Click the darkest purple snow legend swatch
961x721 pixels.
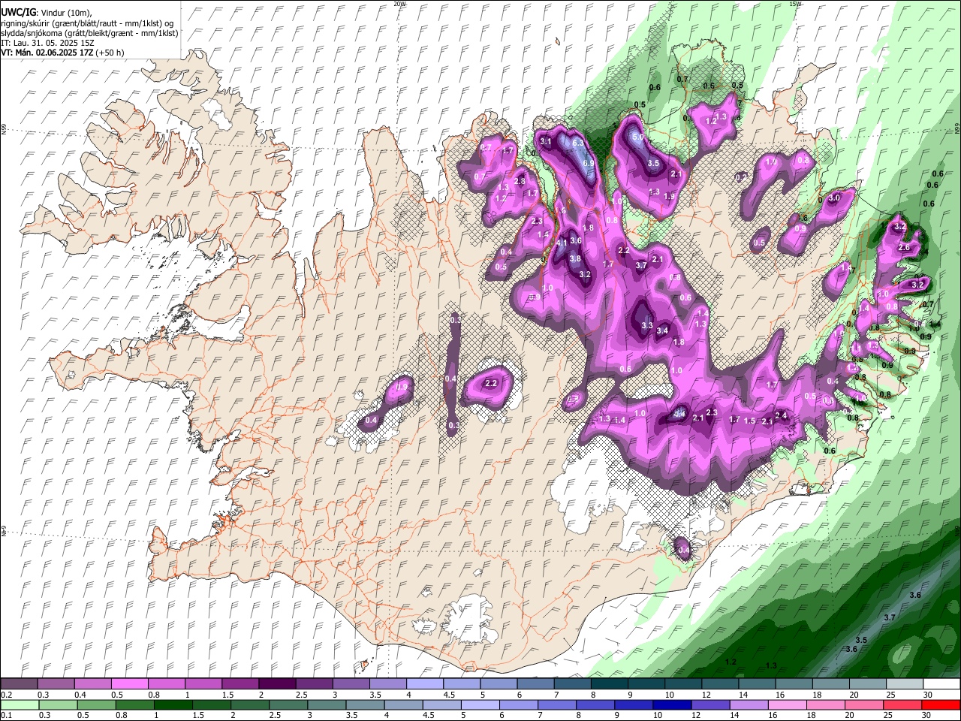pyautogui.click(x=277, y=684)
